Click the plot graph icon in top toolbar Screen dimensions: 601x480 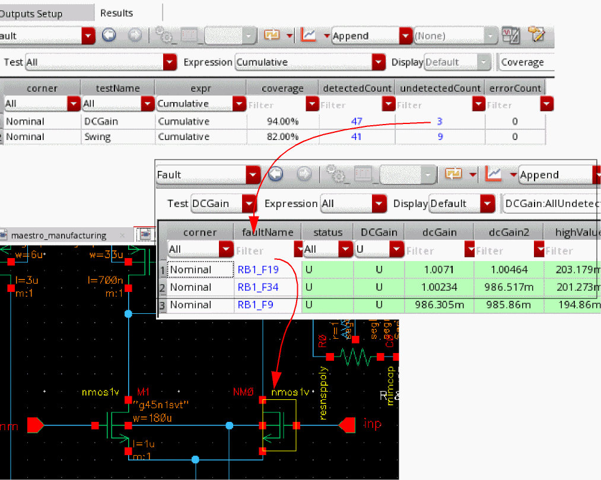(309, 36)
